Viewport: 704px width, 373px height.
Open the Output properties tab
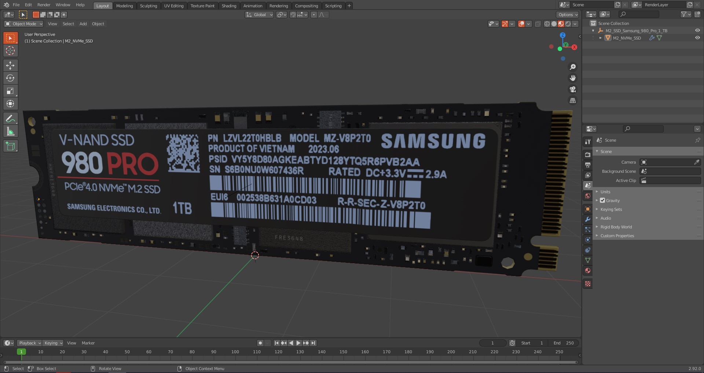coord(588,165)
